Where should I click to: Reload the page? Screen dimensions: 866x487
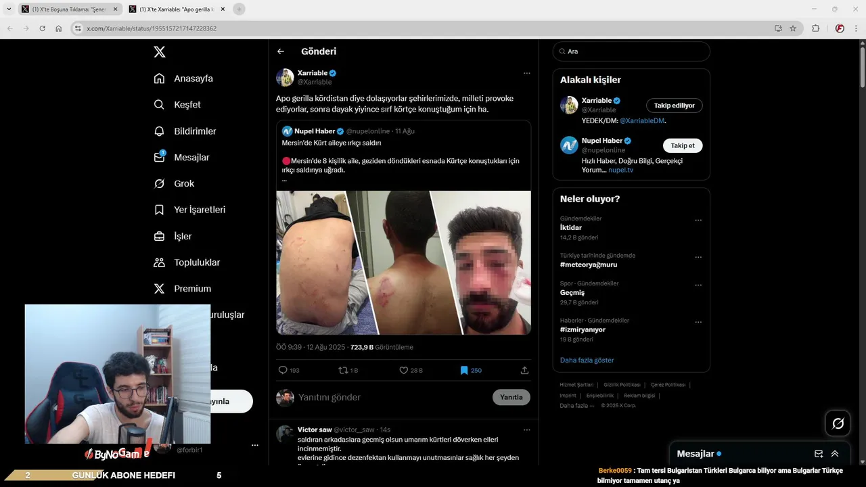42,28
